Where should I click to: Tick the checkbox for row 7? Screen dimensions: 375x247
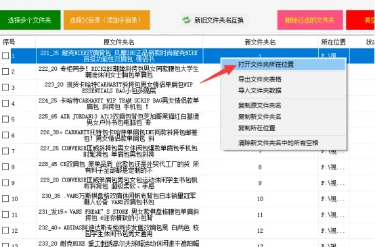[5, 151]
